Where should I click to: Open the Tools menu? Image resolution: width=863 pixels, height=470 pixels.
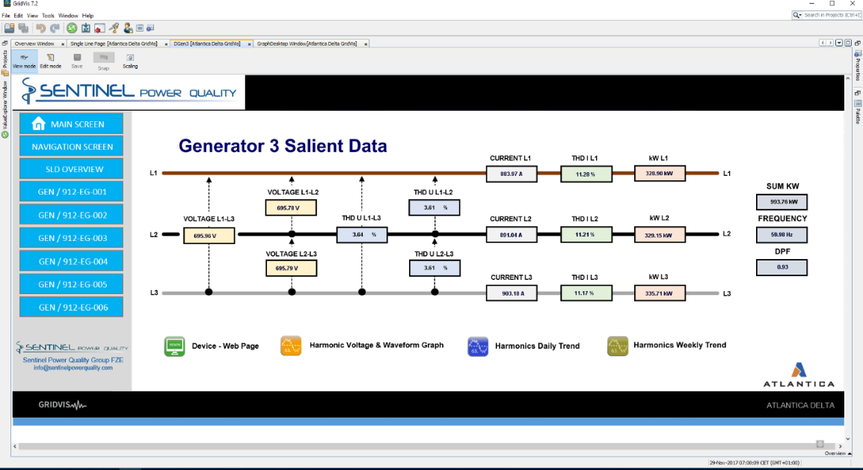(49, 16)
